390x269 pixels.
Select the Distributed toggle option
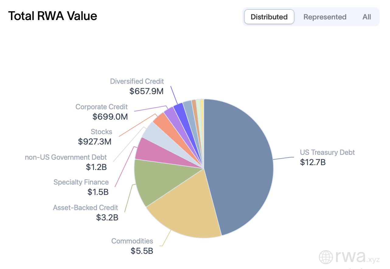click(x=269, y=17)
